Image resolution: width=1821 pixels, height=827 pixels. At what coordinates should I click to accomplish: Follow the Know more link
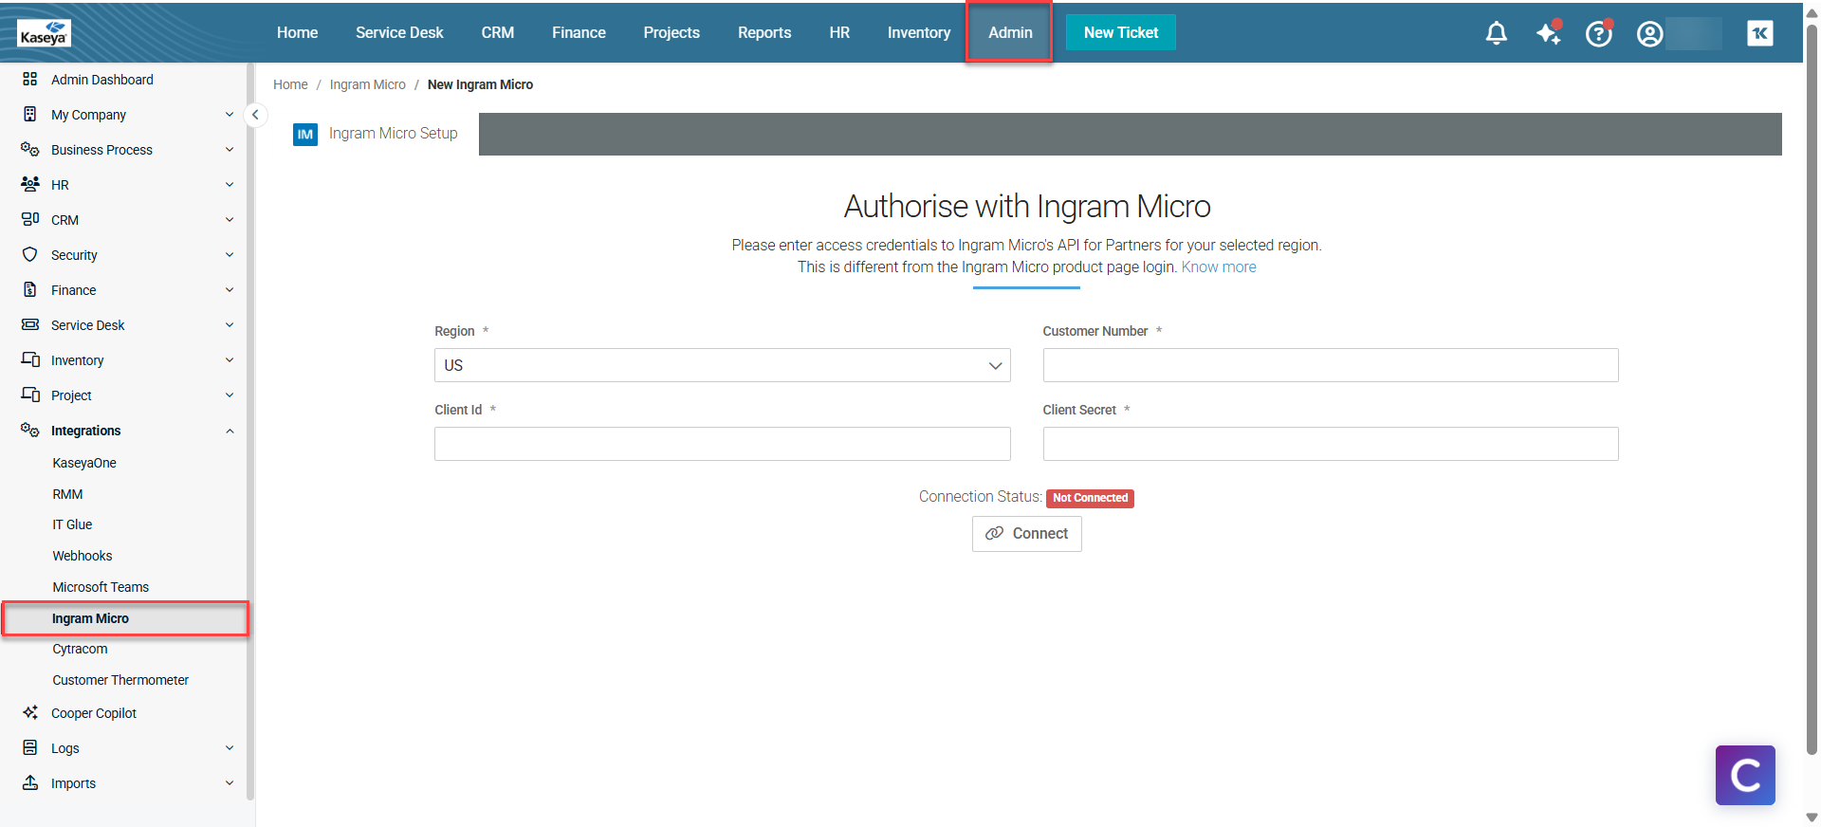click(x=1218, y=267)
